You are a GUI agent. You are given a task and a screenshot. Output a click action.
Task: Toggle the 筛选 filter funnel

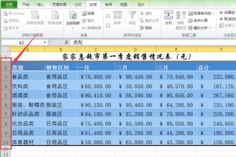coord(132,18)
